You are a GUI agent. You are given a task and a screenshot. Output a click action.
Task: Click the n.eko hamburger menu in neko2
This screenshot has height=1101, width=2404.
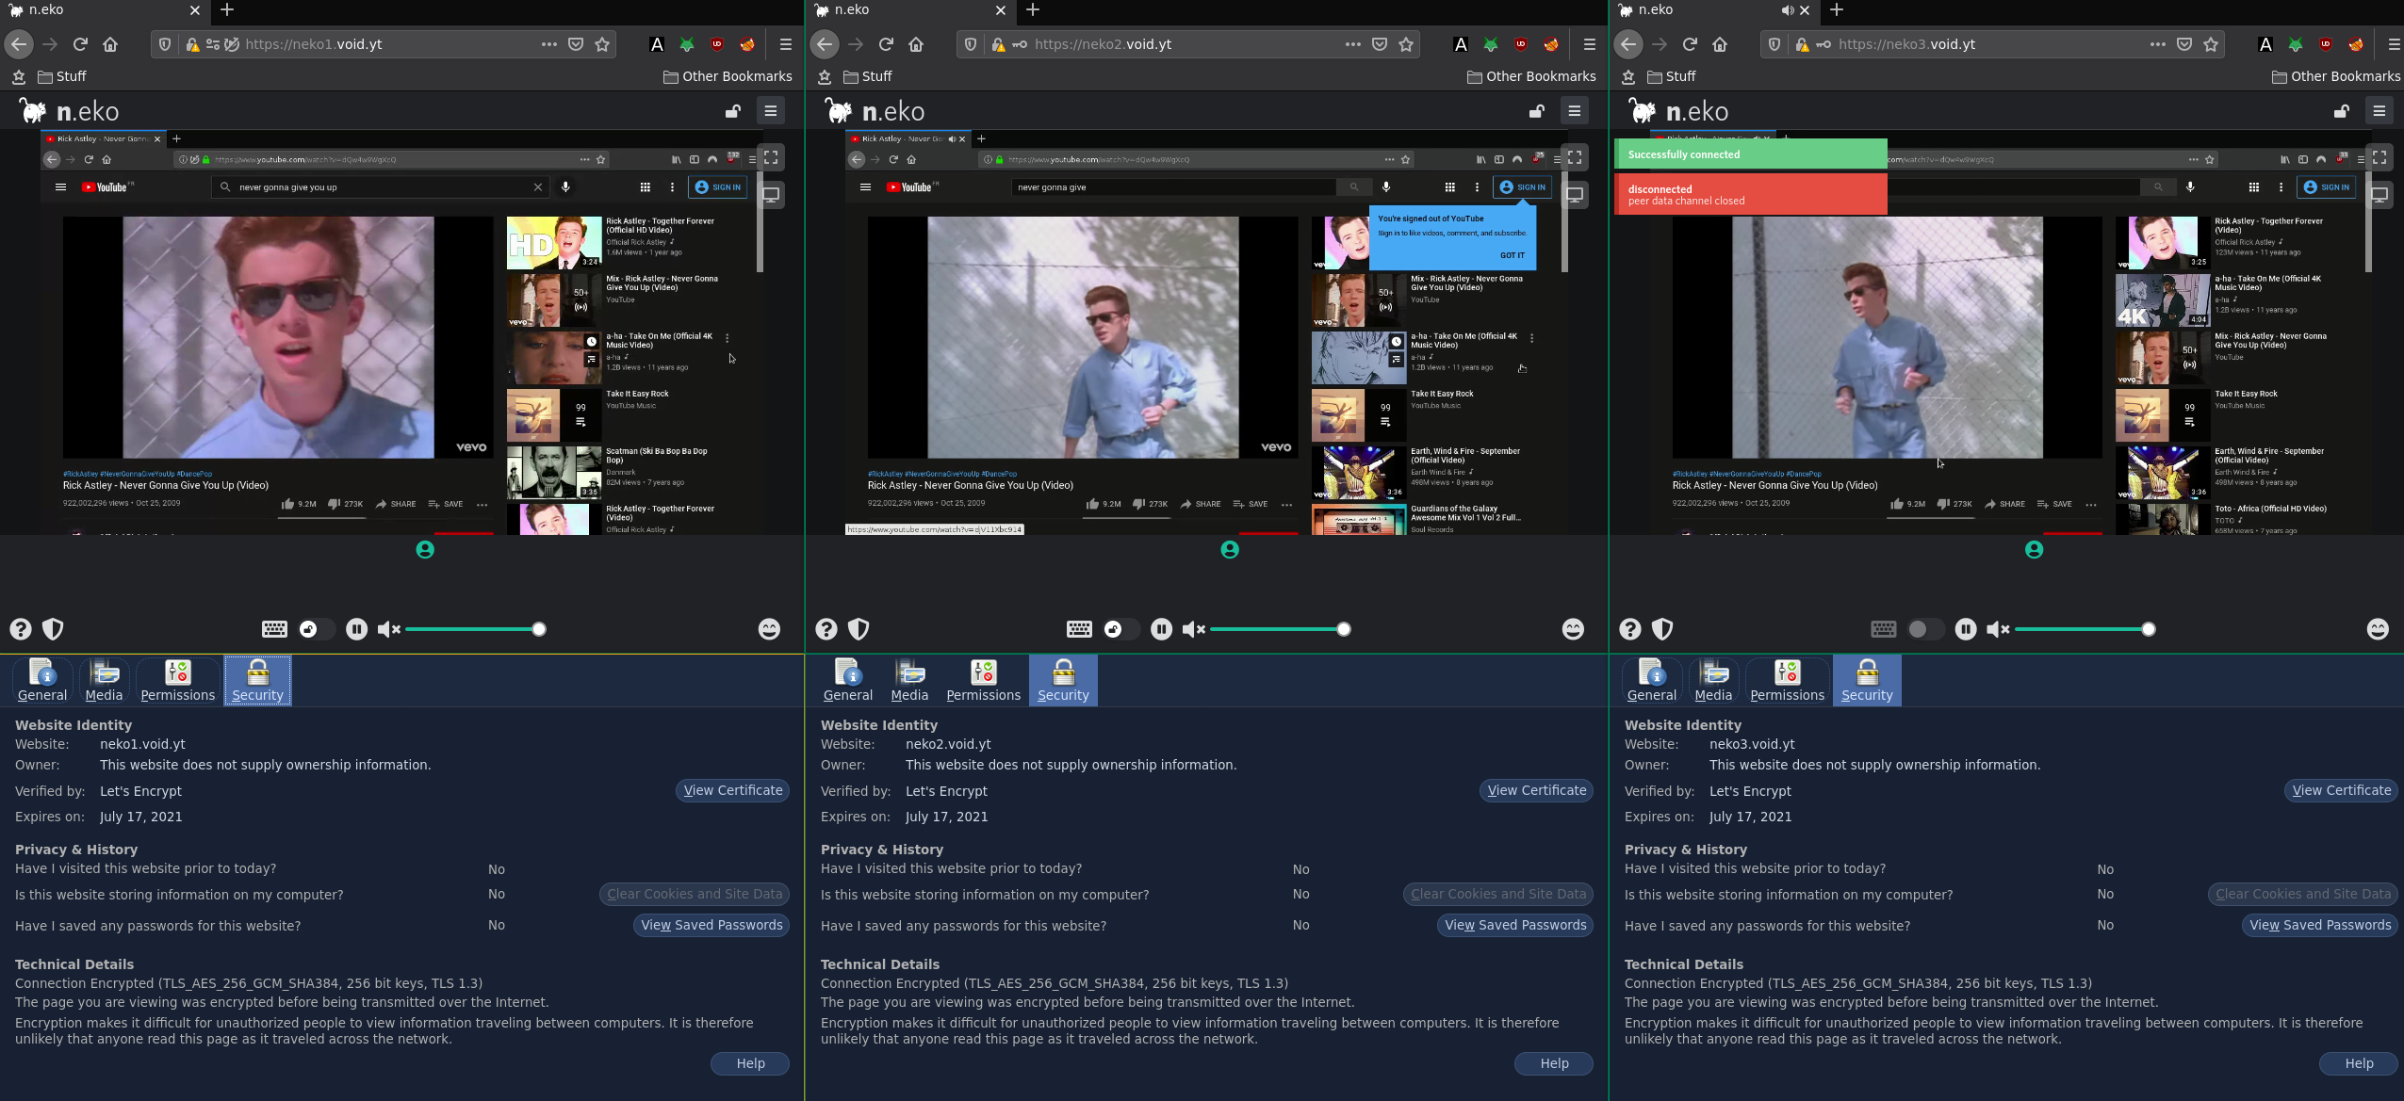pos(1575,111)
